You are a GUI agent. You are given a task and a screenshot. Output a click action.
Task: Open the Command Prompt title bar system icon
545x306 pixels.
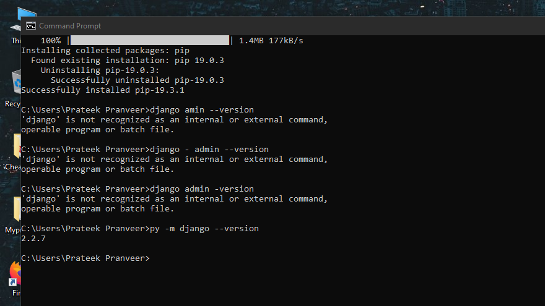pyautogui.click(x=30, y=26)
